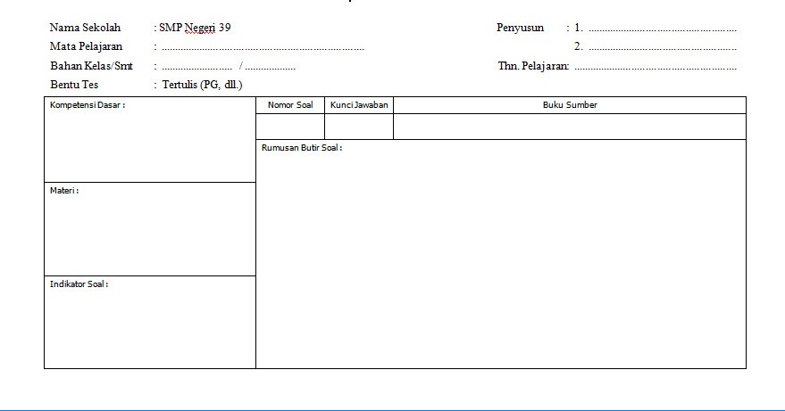Click the dotted line after Thn. Pelajaran

[656, 68]
